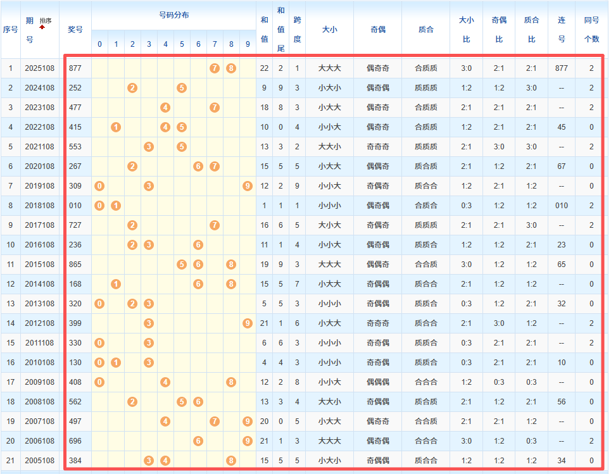Click orange ball 1 in row 2014108
The width and height of the screenshot is (611, 474).
click(116, 284)
